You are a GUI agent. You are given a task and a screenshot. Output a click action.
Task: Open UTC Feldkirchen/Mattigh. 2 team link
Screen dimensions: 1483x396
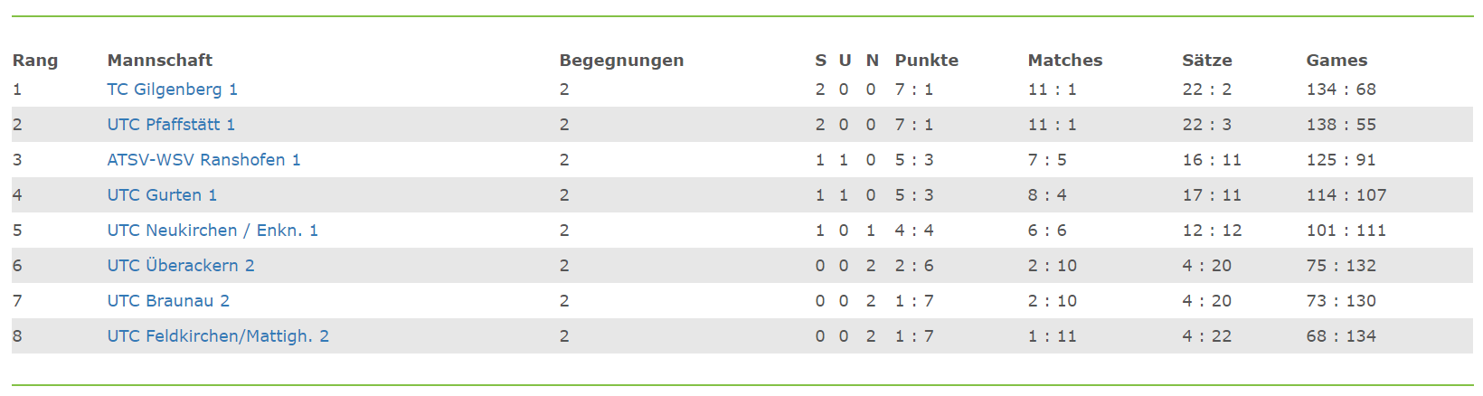pyautogui.click(x=218, y=336)
